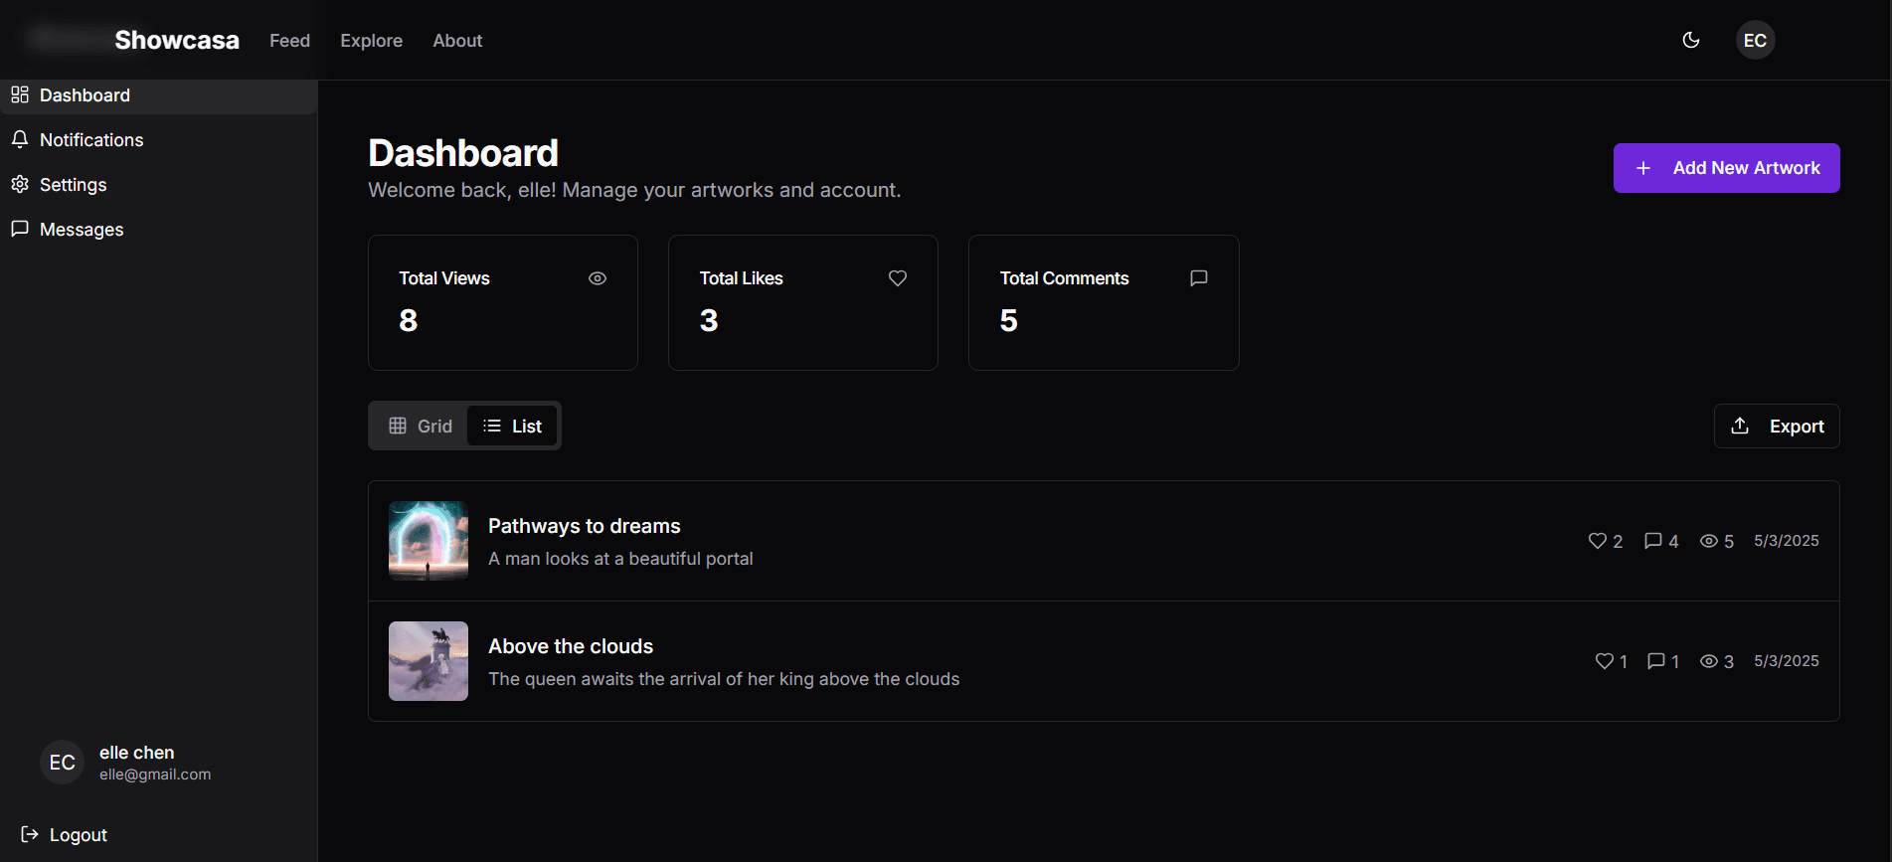This screenshot has width=1892, height=862.
Task: Click views eye icon on Pathways to dreams row
Action: pyautogui.click(x=1709, y=541)
